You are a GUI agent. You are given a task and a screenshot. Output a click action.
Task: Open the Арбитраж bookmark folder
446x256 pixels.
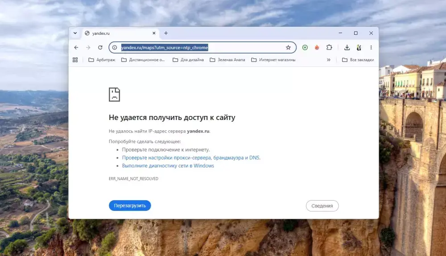click(102, 60)
